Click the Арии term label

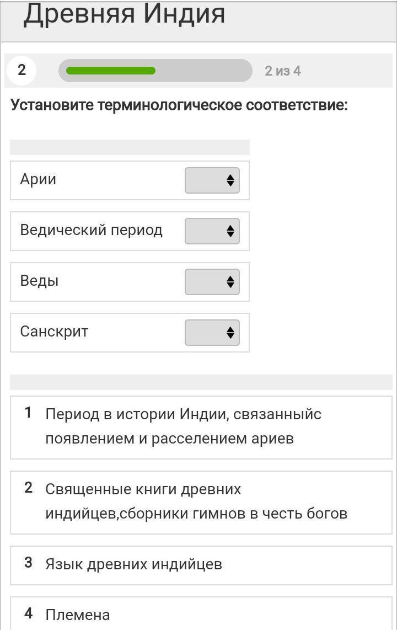pos(38,180)
